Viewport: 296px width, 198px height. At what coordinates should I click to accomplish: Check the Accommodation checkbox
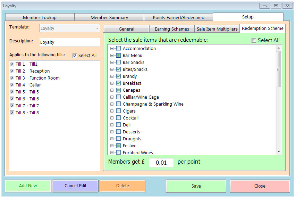(x=118, y=48)
